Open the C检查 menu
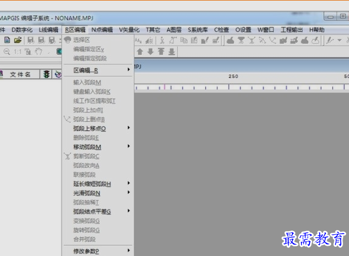 222,30
